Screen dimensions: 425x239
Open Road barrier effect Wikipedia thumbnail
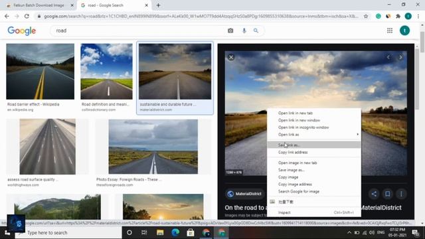click(x=40, y=71)
